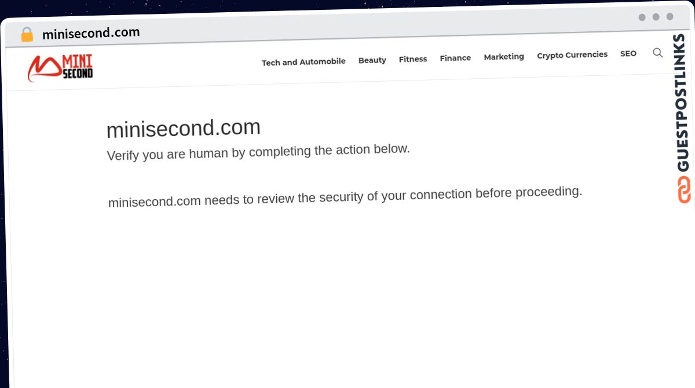The width and height of the screenshot is (695, 388).
Task: Click the GuestPostLinks chain icon
Action: [x=684, y=189]
